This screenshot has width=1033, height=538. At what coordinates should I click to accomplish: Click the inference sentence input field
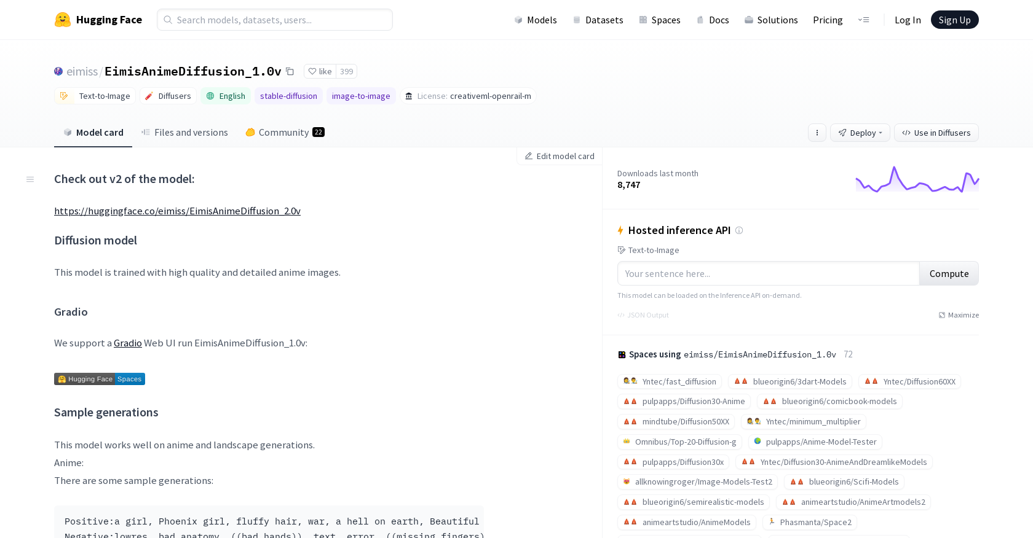(768, 274)
